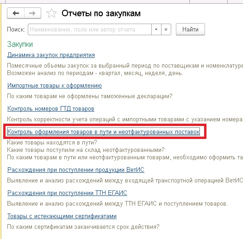Screen dimensions: 243x239
Task: Open Расхождения при поступлении продукции ВетИС
Action: coord(76,170)
